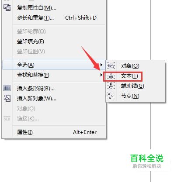Click the select all Nodes icon
The image size is (181, 182).
tap(111, 96)
